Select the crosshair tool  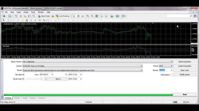8,20
